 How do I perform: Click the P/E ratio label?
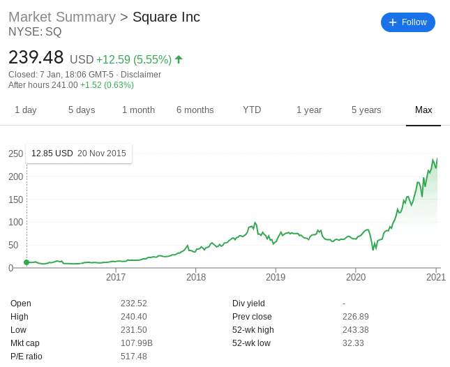[27, 357]
